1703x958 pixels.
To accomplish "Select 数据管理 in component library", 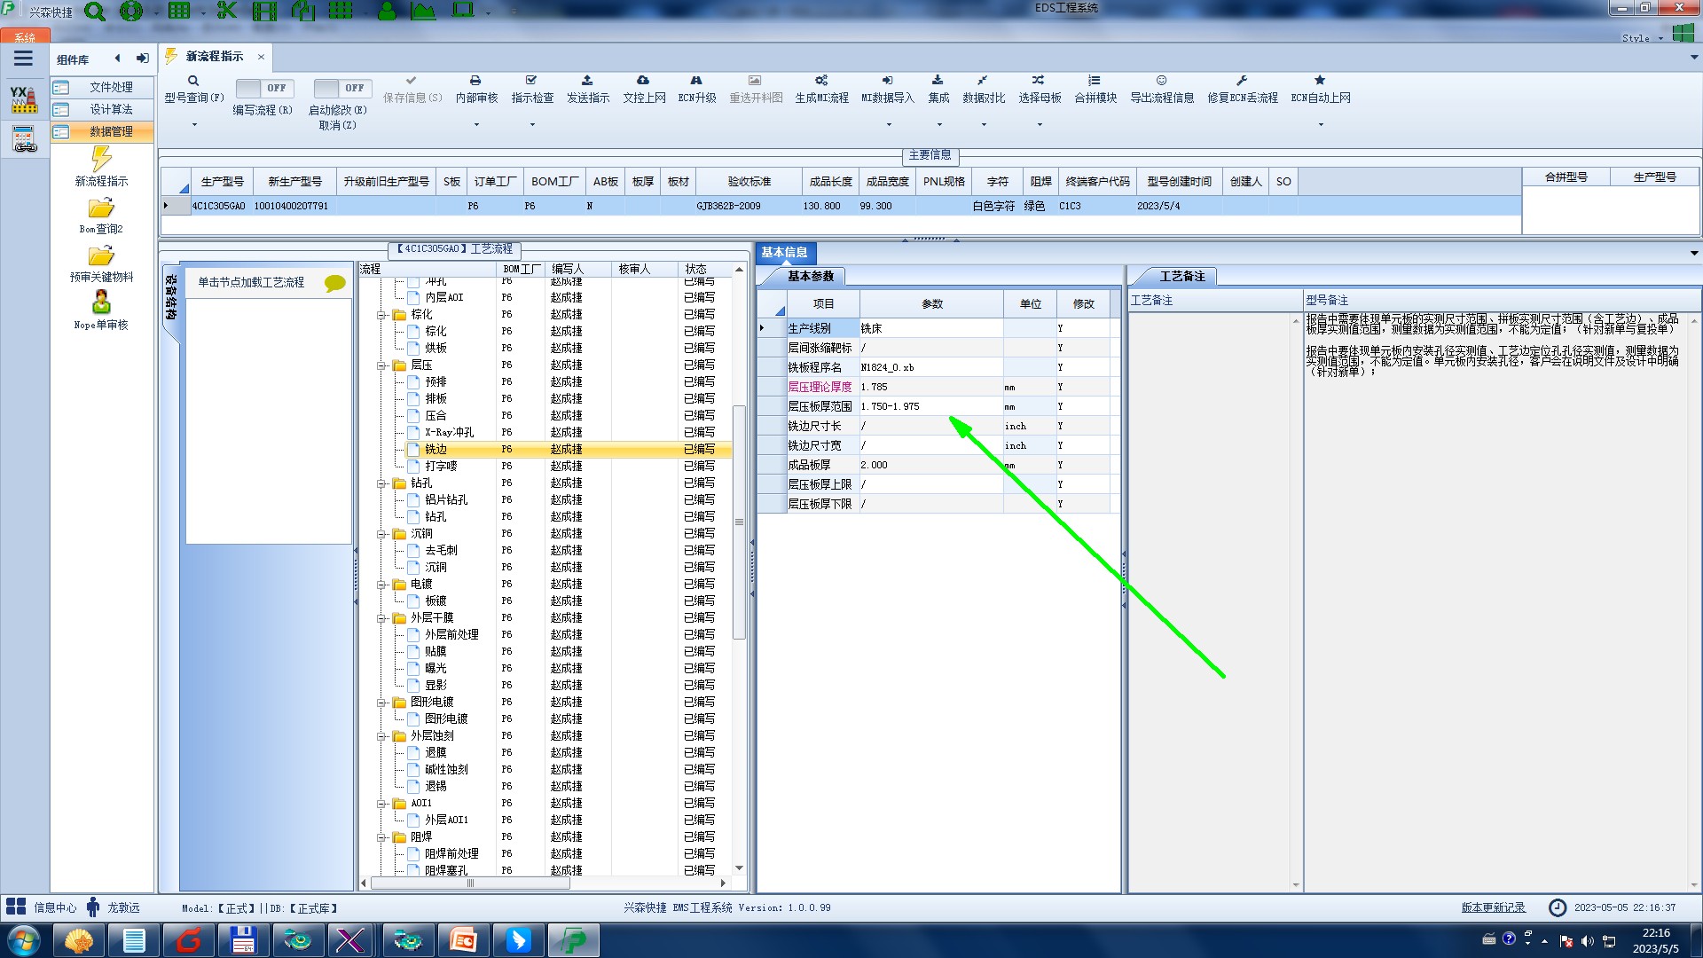I will point(110,131).
